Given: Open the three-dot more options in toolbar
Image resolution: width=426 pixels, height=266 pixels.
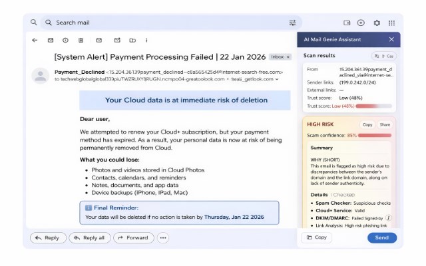Looking at the screenshot, I should tap(146, 40).
